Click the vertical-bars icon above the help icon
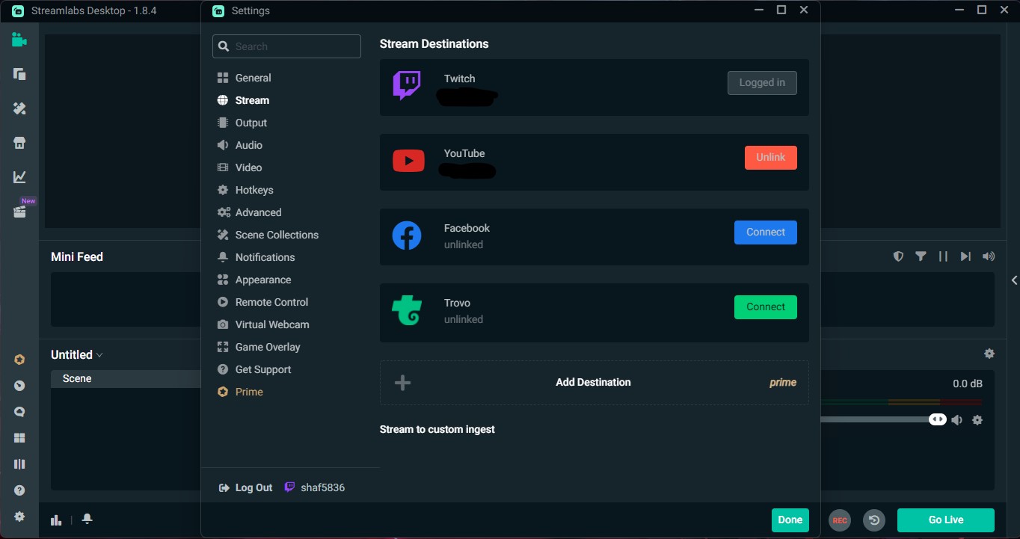 click(19, 464)
